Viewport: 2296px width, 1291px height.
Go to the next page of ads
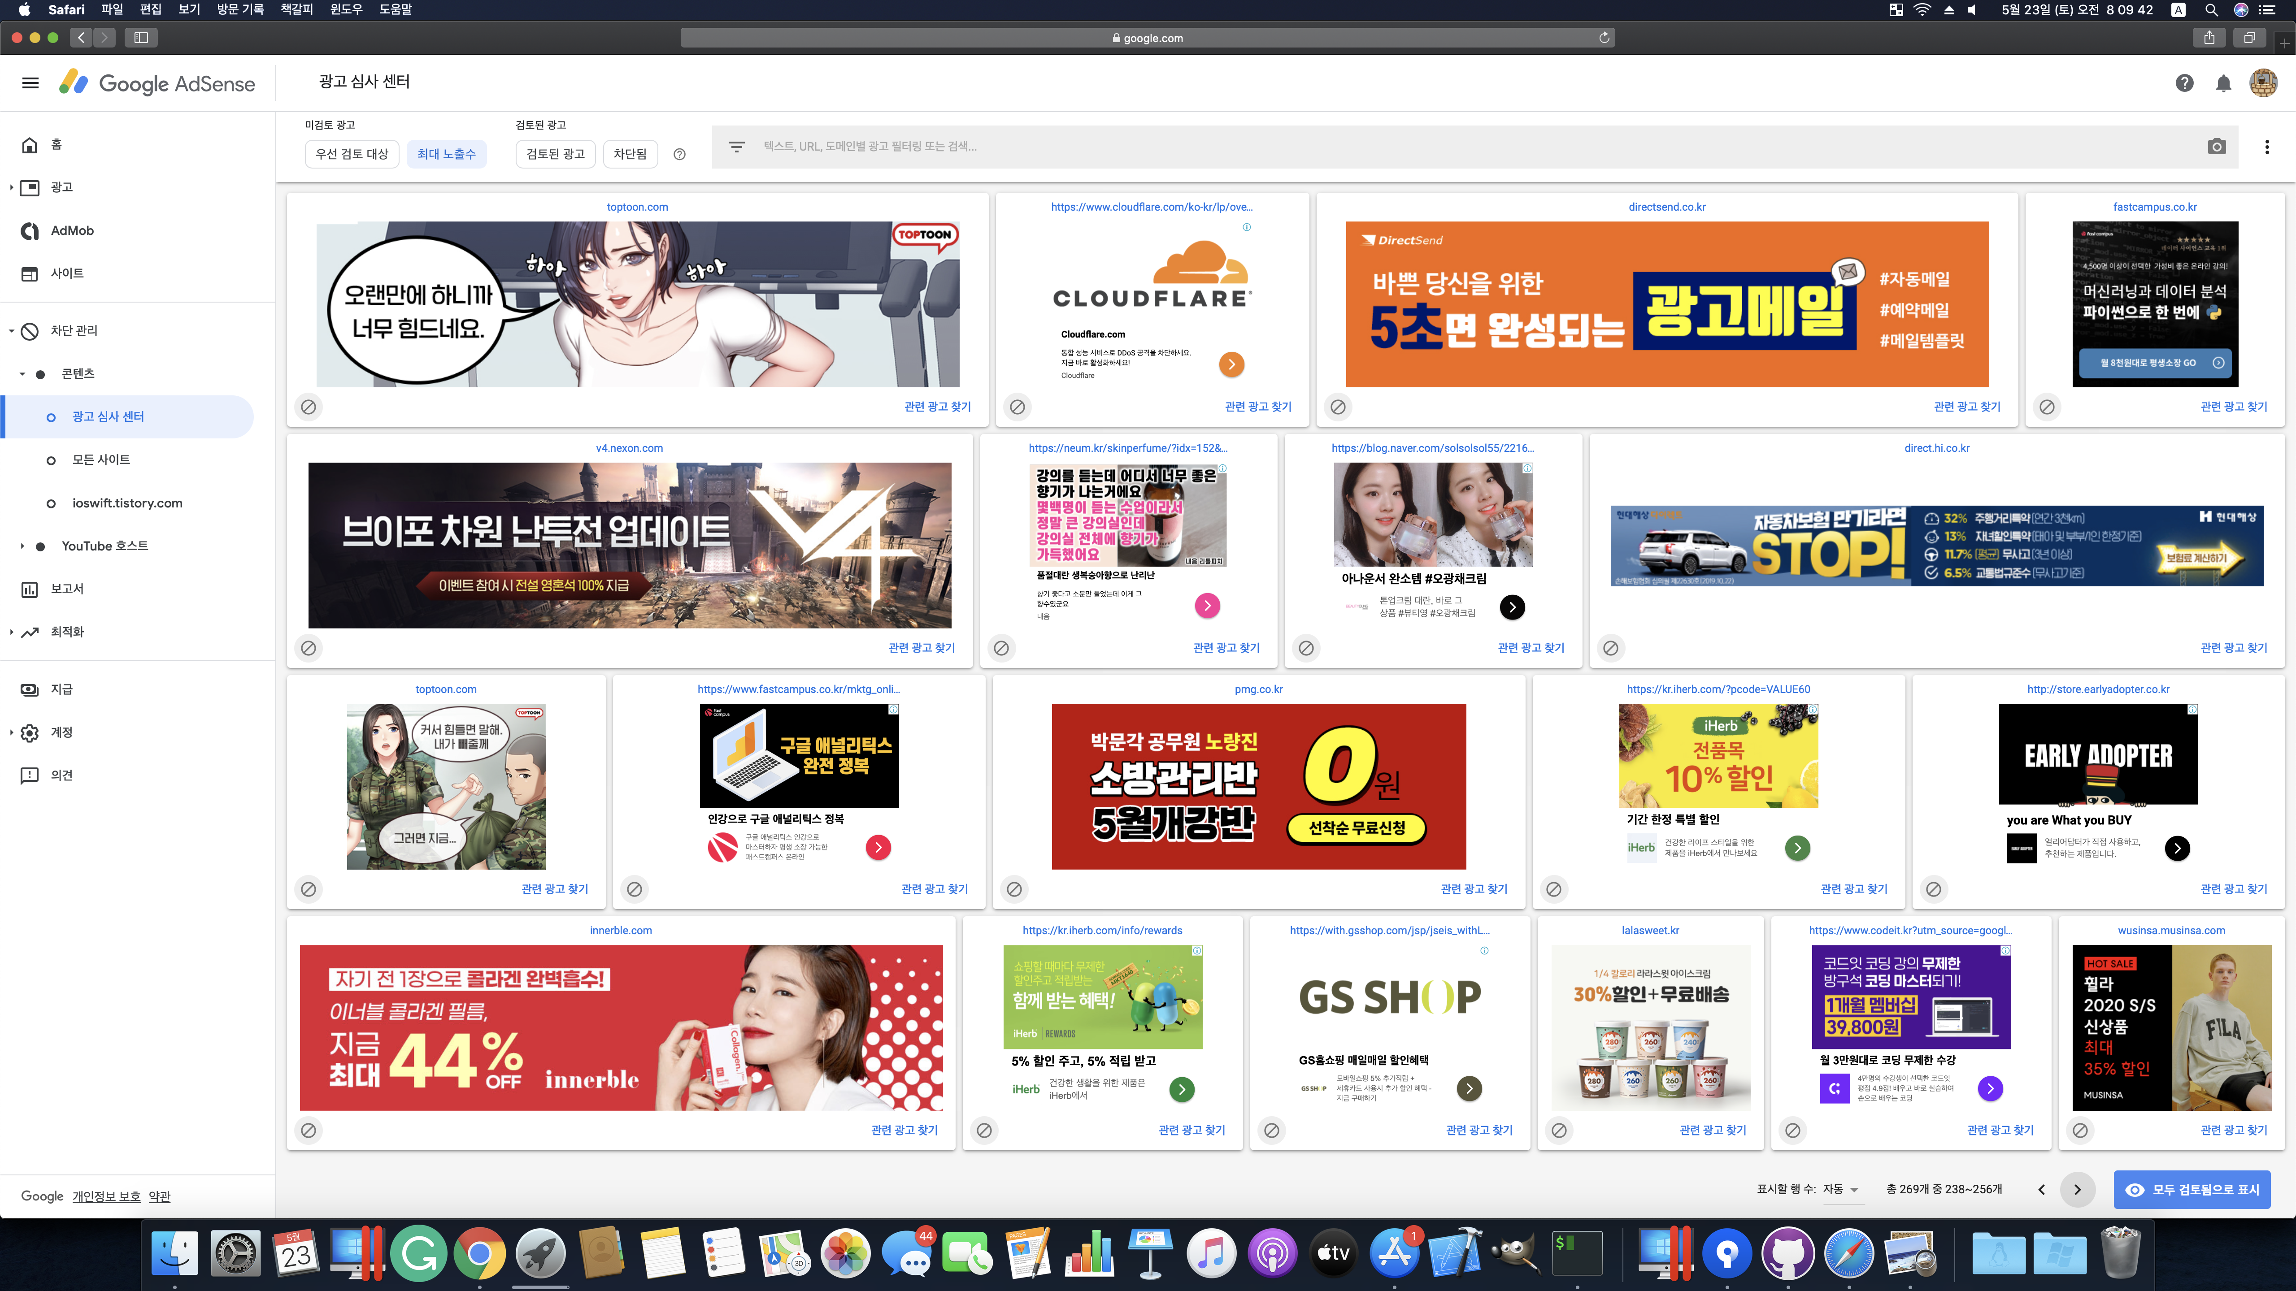[x=2078, y=1189]
